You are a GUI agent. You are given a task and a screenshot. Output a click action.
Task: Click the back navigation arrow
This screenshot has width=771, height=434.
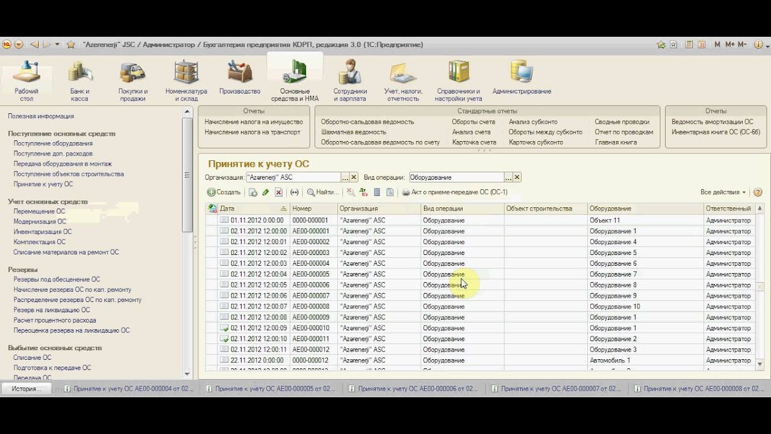click(34, 45)
